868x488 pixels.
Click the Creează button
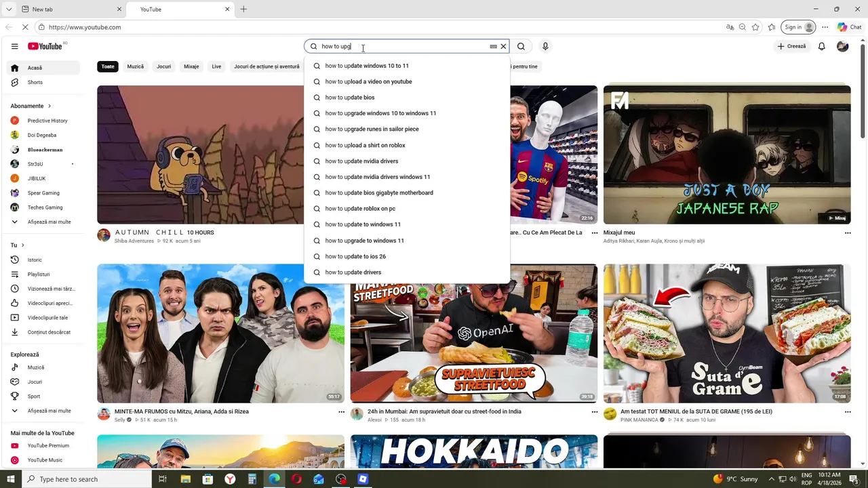click(791, 46)
